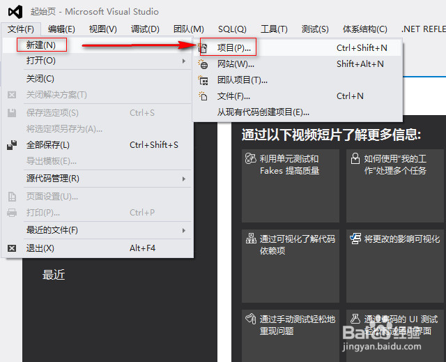
Task: Click the save icon beside 保存选定项
Action: pyautogui.click(x=12, y=113)
